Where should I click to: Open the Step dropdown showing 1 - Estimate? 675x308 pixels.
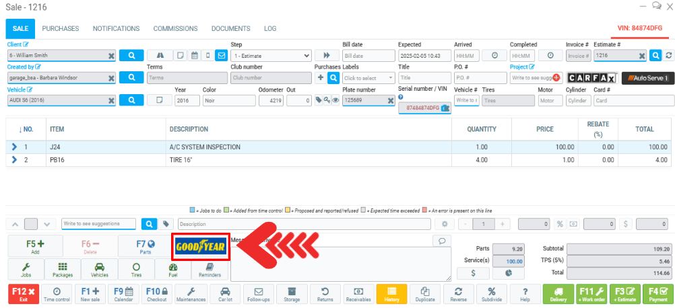tap(271, 55)
